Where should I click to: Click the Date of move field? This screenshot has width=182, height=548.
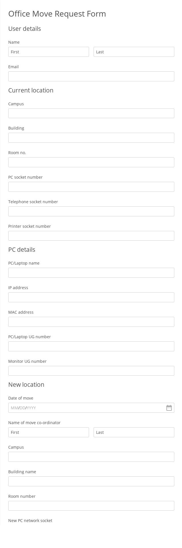85,408
